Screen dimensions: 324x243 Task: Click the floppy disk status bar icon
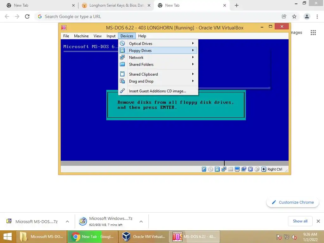[217, 169]
